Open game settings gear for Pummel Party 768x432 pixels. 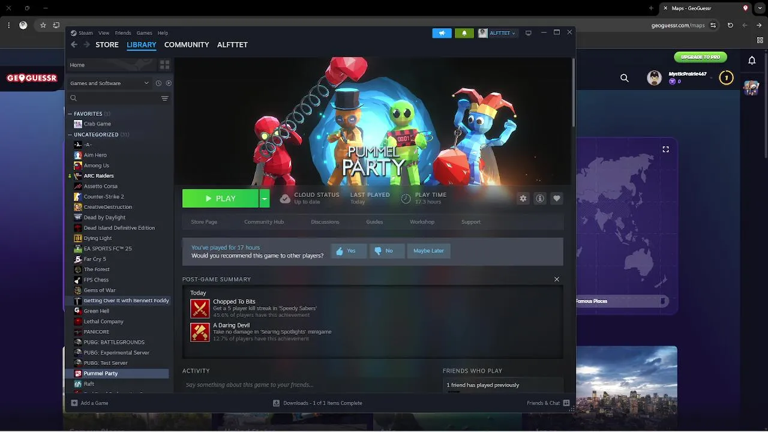(x=523, y=199)
